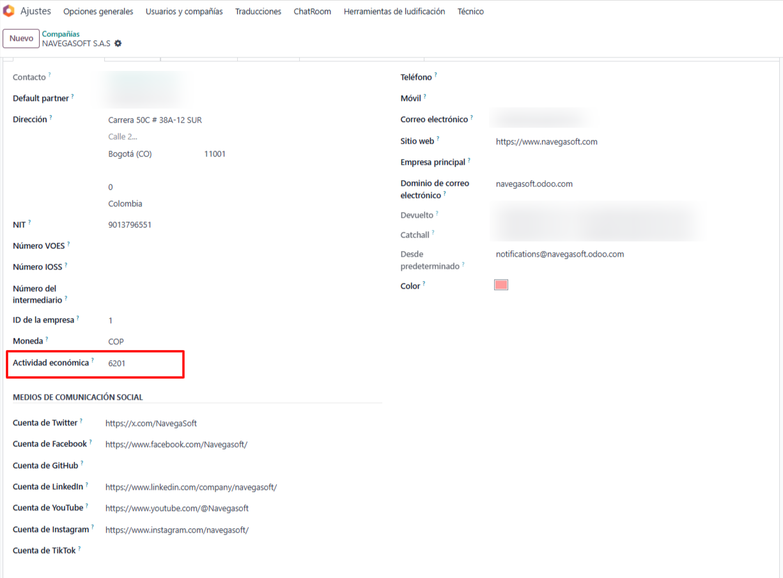Open help tooltip icon next to Sitio web

tap(438, 139)
